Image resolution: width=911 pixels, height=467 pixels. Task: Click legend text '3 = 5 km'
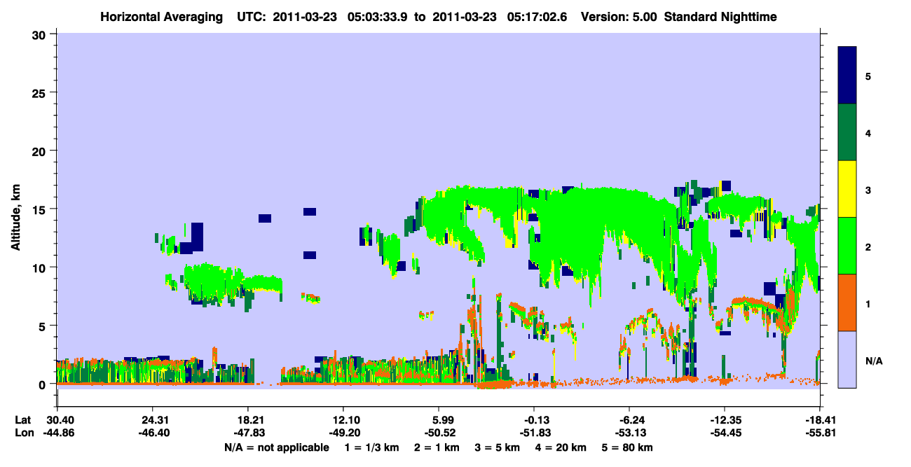point(498,447)
